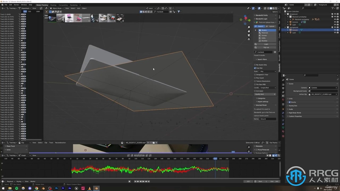Uncheck the Free first checkbox

point(255,68)
